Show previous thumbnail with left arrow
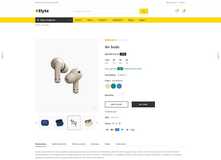221x160 pixels. point(36,123)
